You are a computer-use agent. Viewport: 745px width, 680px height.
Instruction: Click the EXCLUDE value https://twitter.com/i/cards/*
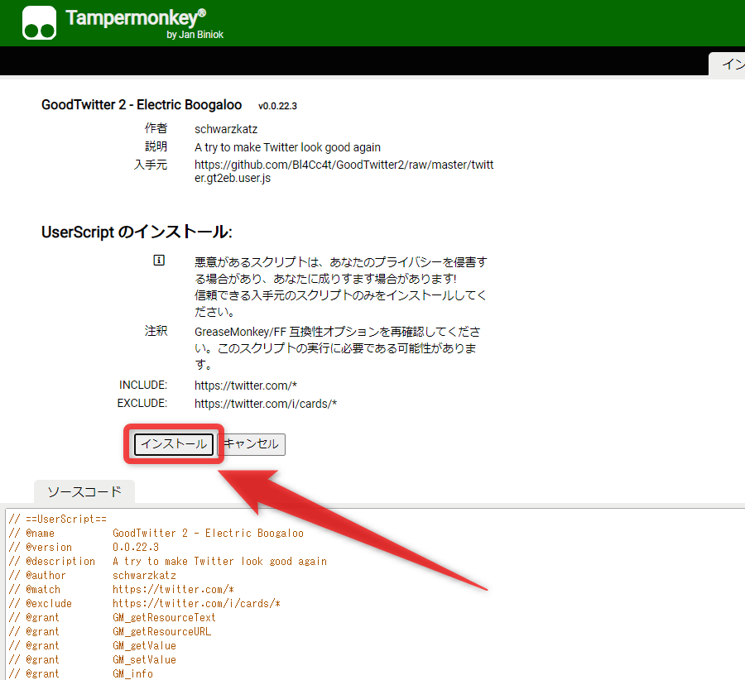point(266,404)
